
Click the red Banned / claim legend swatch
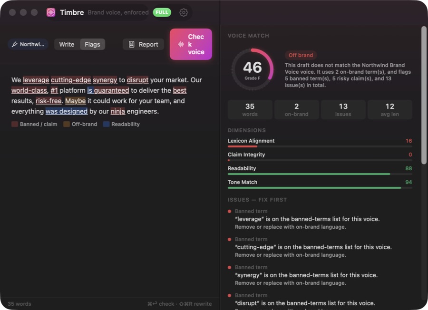pyautogui.click(x=15, y=124)
